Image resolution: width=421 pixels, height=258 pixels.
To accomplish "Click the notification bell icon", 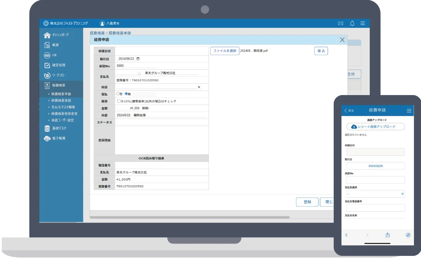I will point(352,23).
